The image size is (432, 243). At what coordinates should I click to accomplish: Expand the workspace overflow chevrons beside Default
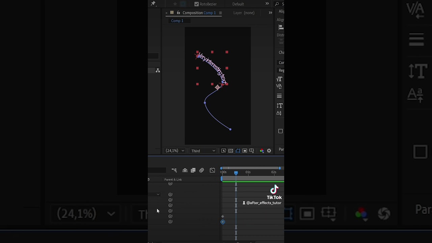tap(267, 4)
